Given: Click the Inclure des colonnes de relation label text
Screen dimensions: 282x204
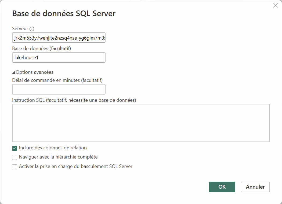Looking at the screenshot, I should pyautogui.click(x=53, y=148).
